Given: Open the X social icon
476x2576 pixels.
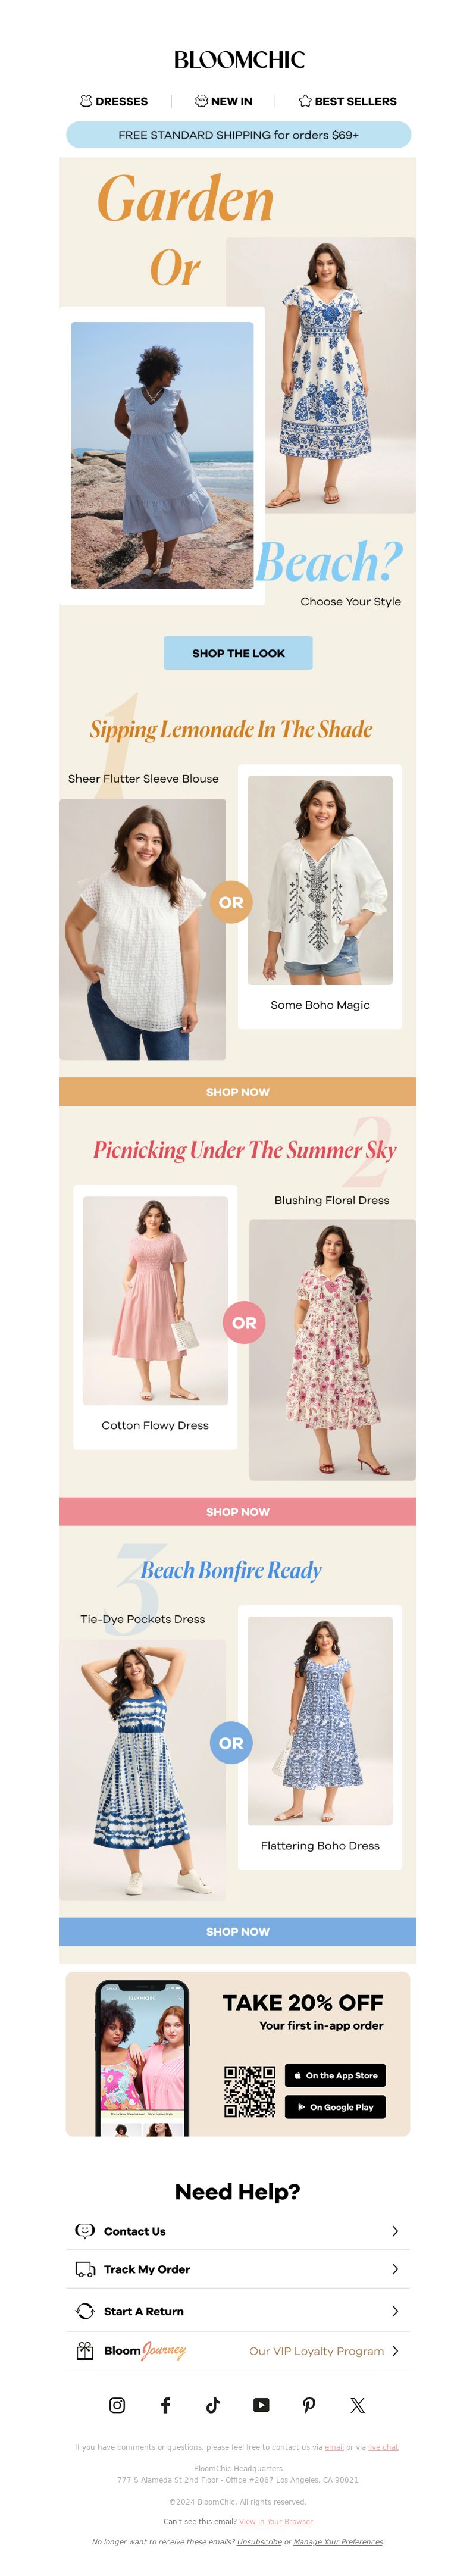Looking at the screenshot, I should (357, 2406).
